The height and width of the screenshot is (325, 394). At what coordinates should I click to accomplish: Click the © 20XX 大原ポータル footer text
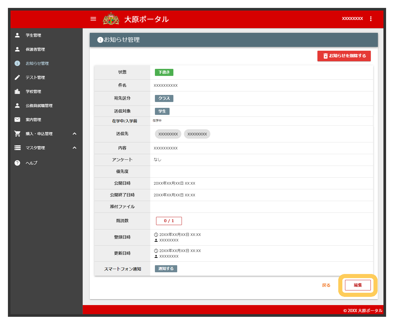[363, 311]
